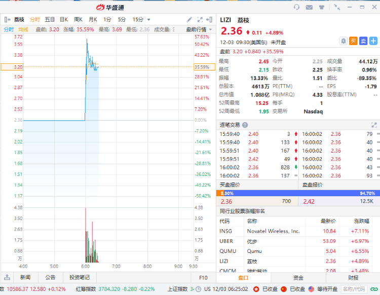Viewport: 380px width, 295px height.
Task: Click US market flag icon
Action: click(311, 289)
